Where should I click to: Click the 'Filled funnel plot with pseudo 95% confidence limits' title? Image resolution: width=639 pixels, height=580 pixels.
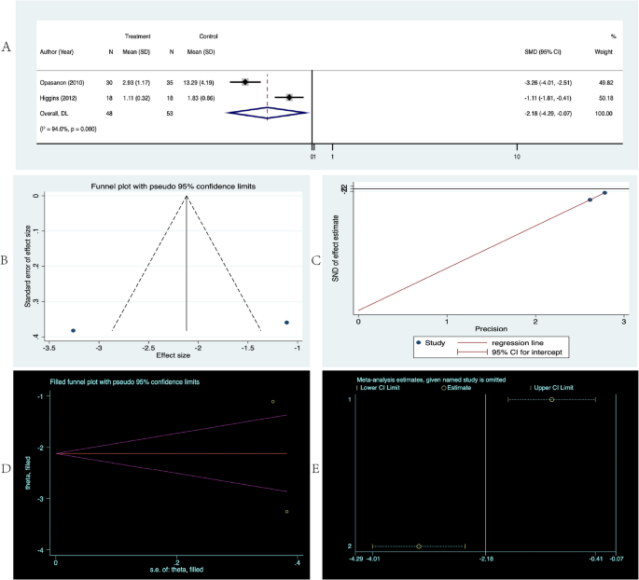[x=125, y=382]
